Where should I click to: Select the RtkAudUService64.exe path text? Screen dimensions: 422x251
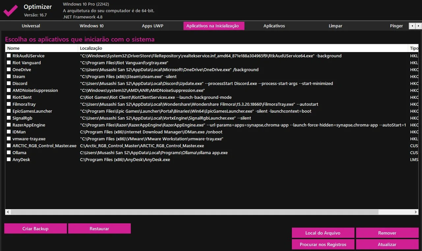coord(211,56)
